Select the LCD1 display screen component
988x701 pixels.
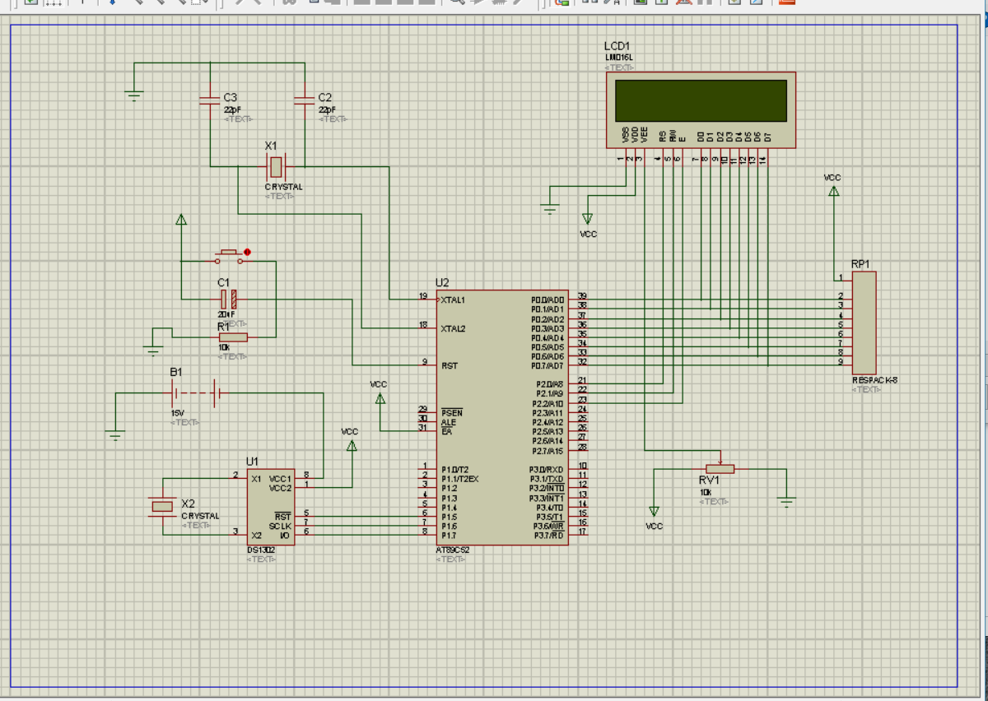tap(701, 110)
